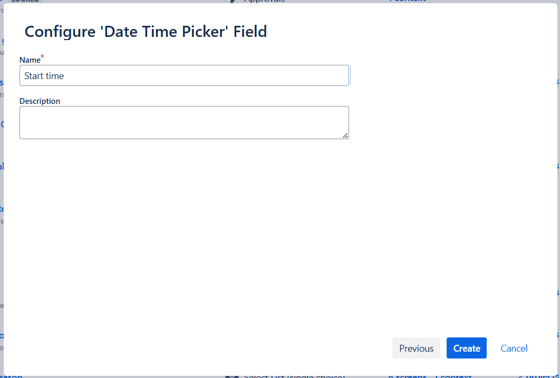Grab the Description textarea resize handle
The width and height of the screenshot is (560, 378).
tap(345, 135)
